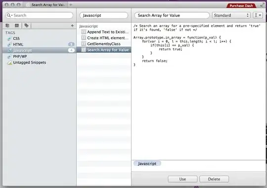Screen dimensions: 267x188
Task: Click into the snippet code editor
Action: pyautogui.click(x=199, y=92)
